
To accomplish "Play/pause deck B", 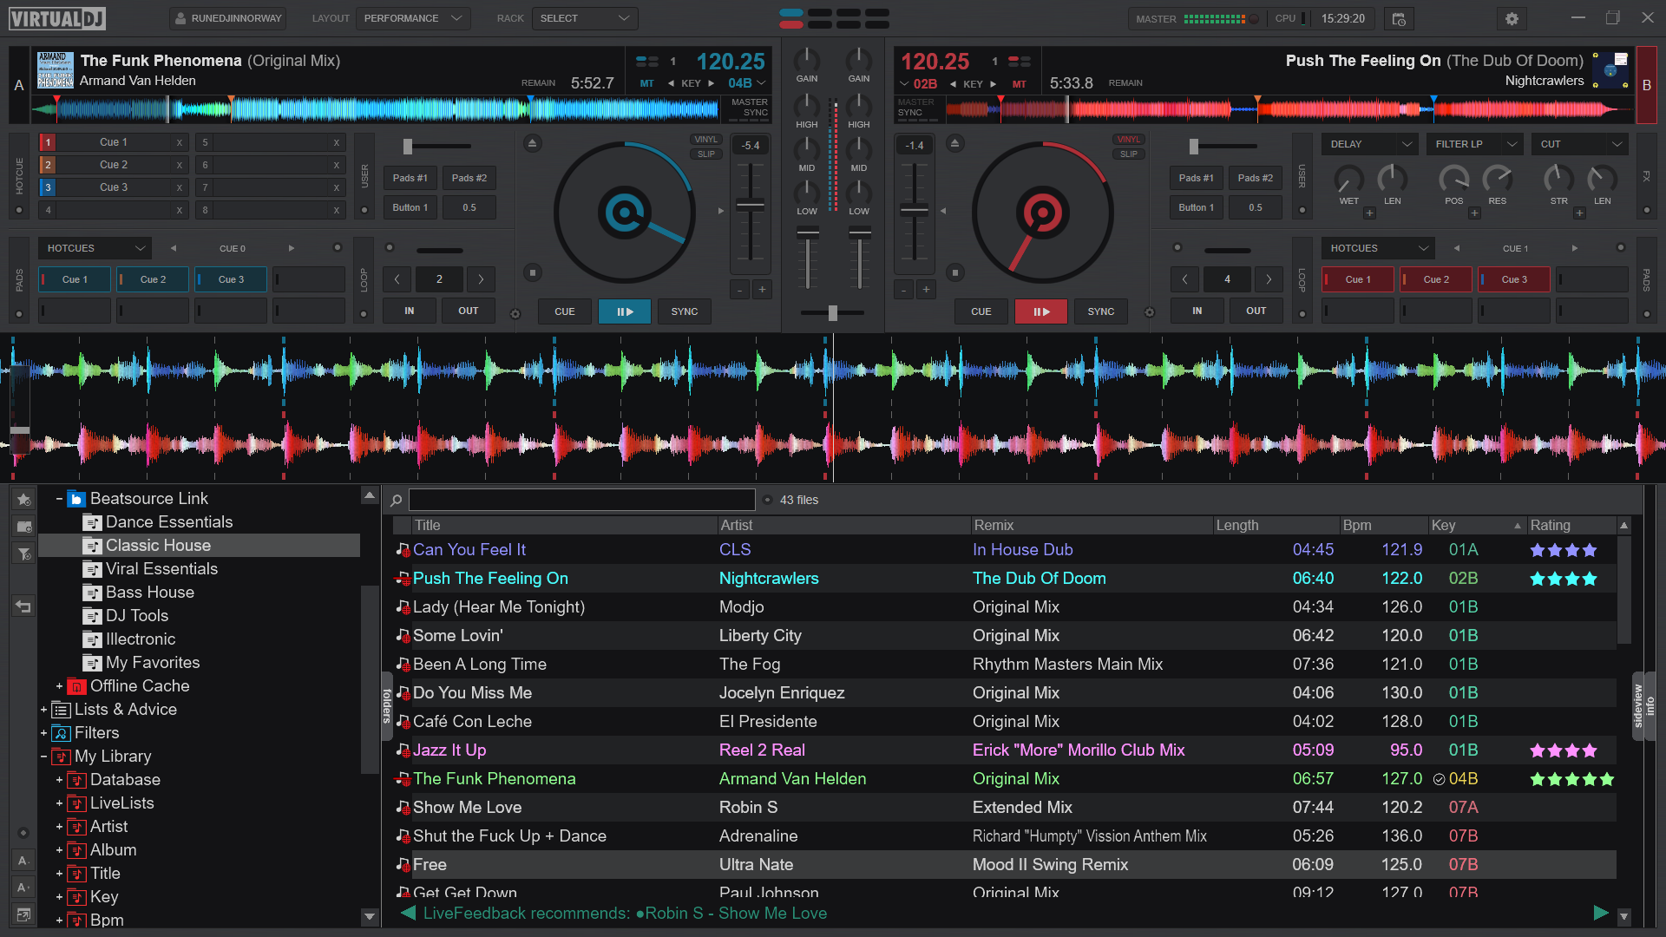I will (x=1041, y=311).
